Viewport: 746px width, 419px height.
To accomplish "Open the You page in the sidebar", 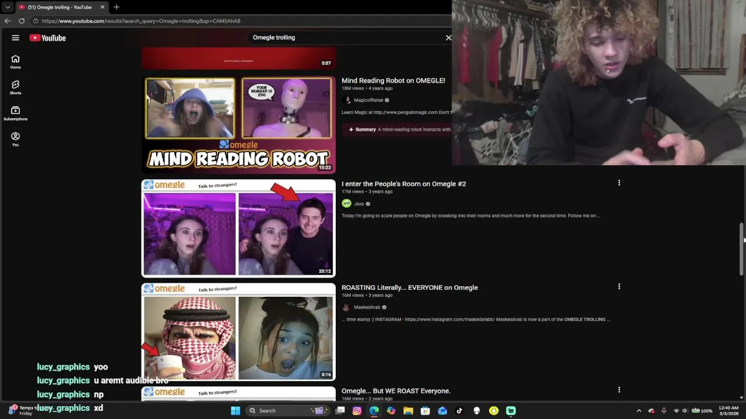I will point(16,139).
